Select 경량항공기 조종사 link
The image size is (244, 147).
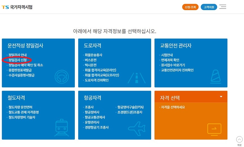[97, 127]
